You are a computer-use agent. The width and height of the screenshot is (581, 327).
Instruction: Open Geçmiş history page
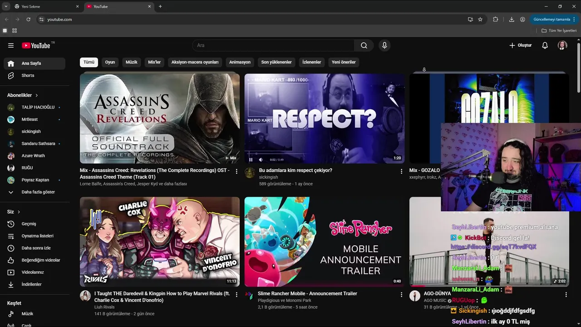34,224
